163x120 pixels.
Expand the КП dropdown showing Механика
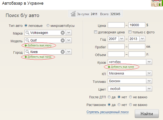[x=149, y=73]
